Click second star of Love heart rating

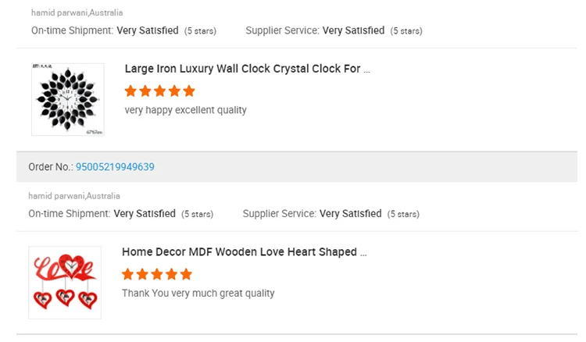coord(142,275)
